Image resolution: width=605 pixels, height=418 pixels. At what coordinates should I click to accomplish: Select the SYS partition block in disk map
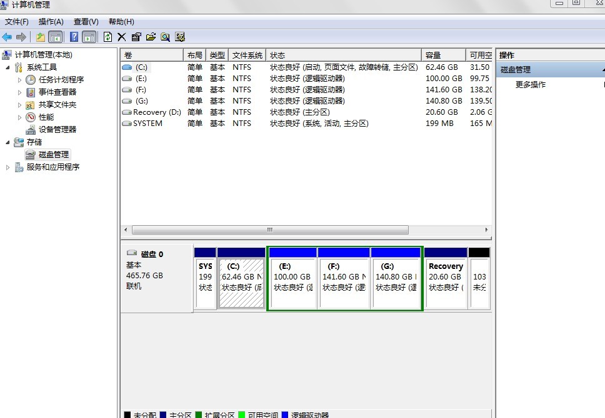pyautogui.click(x=205, y=279)
